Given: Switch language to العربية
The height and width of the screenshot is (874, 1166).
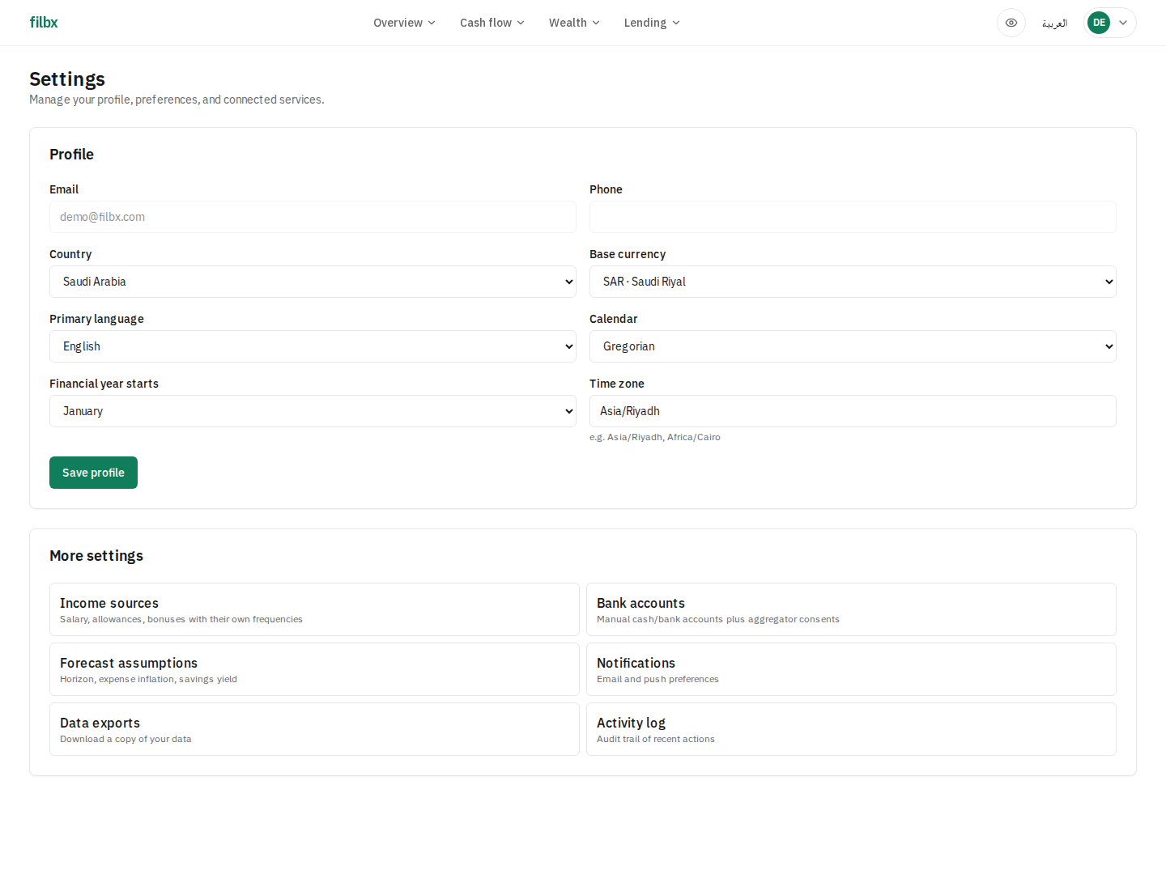Looking at the screenshot, I should (x=1054, y=23).
